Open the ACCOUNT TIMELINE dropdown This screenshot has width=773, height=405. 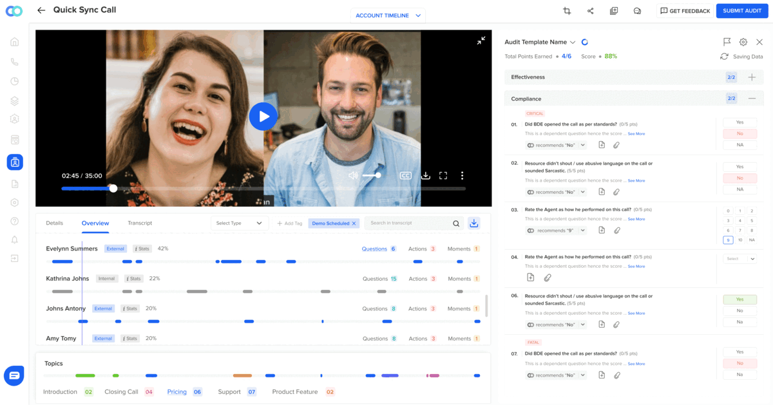click(x=388, y=15)
